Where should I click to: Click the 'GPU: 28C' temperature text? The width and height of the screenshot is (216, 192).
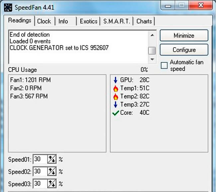tap(135, 80)
